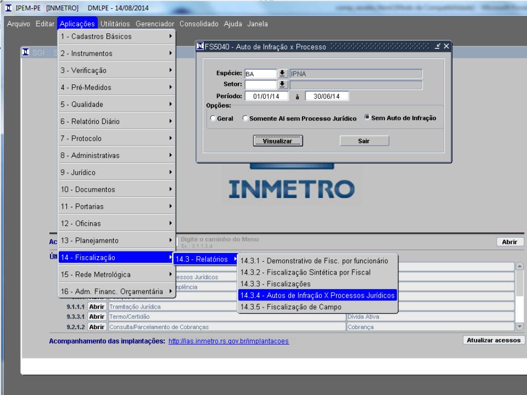Open 9 - Jurídico menu entry
527x395 pixels.
[117, 172]
